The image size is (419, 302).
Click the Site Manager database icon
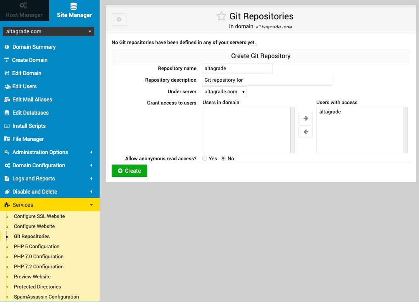click(x=74, y=6)
